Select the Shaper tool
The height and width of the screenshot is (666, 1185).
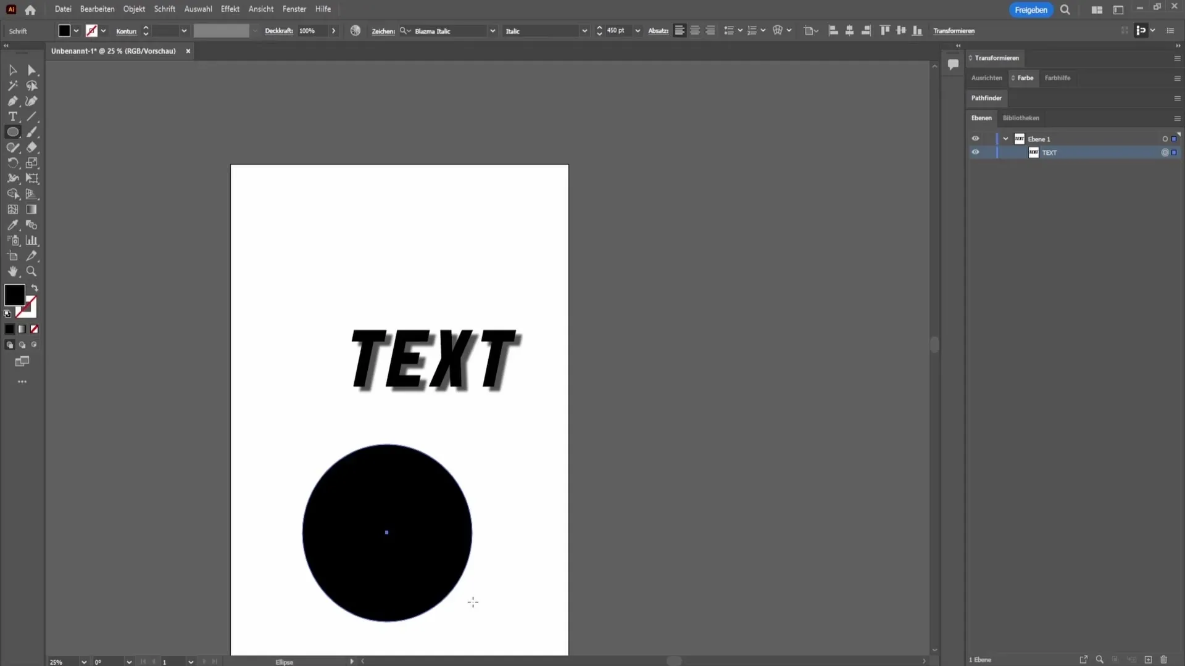click(12, 147)
